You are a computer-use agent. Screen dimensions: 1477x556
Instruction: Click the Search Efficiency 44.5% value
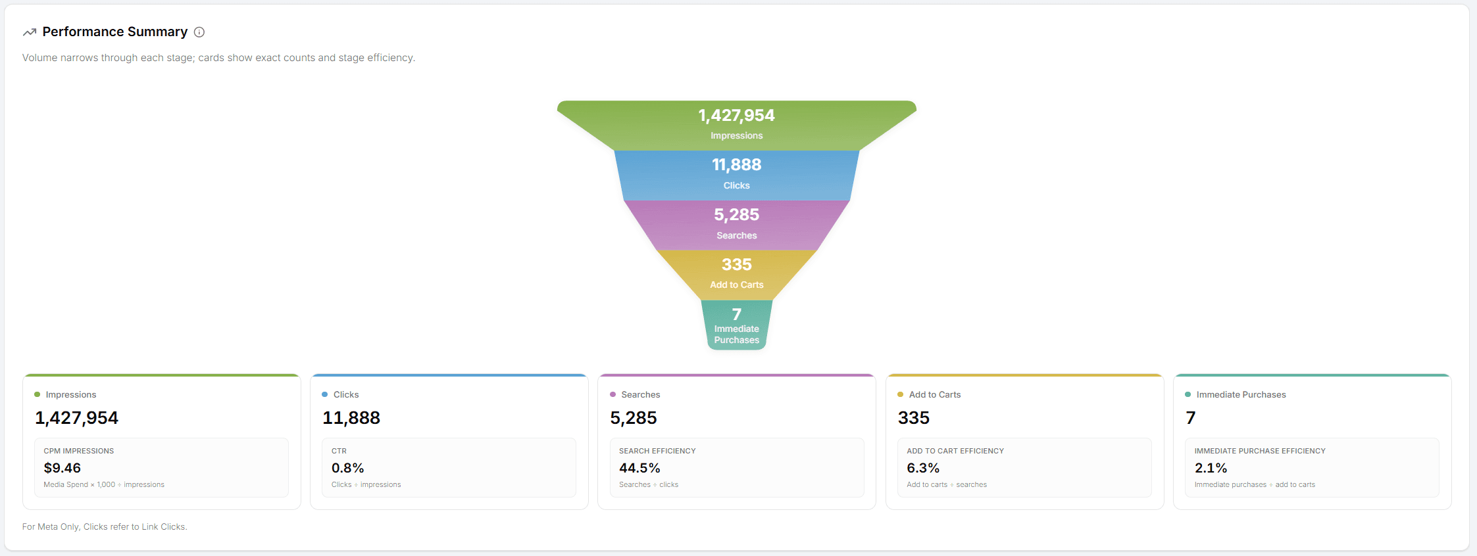pos(639,468)
